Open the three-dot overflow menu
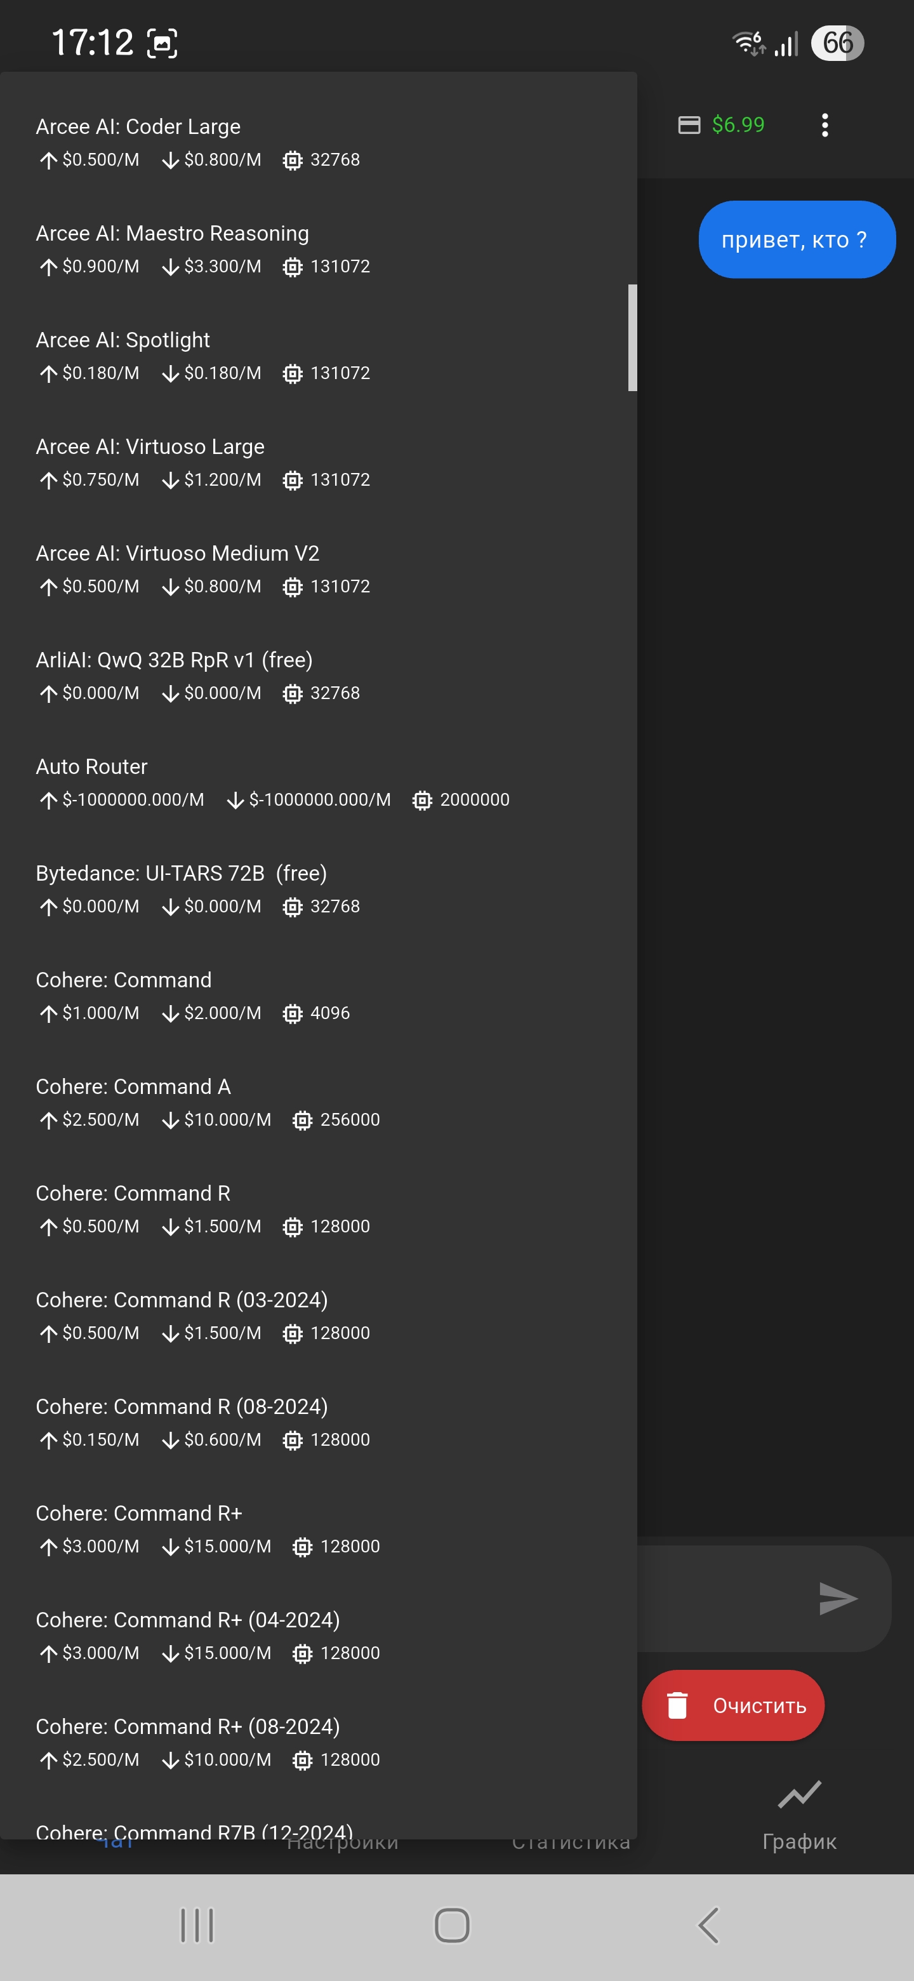The image size is (914, 1981). coord(825,124)
